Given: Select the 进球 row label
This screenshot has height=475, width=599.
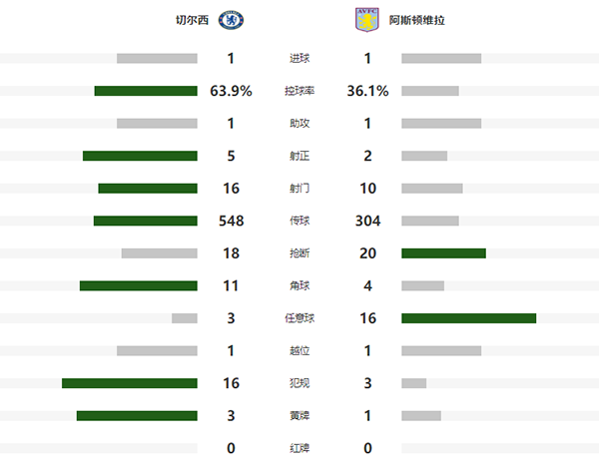Looking at the screenshot, I should point(299,58).
